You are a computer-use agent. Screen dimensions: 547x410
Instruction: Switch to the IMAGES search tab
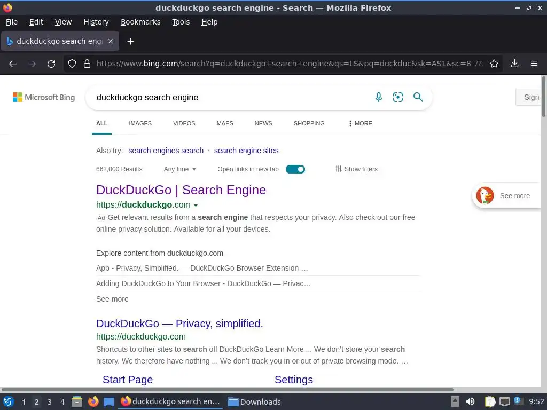coord(140,123)
